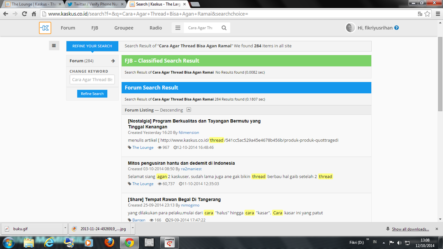Open dropdown arrow for buku.gif download
The height and width of the screenshot is (249, 443).
point(65,229)
